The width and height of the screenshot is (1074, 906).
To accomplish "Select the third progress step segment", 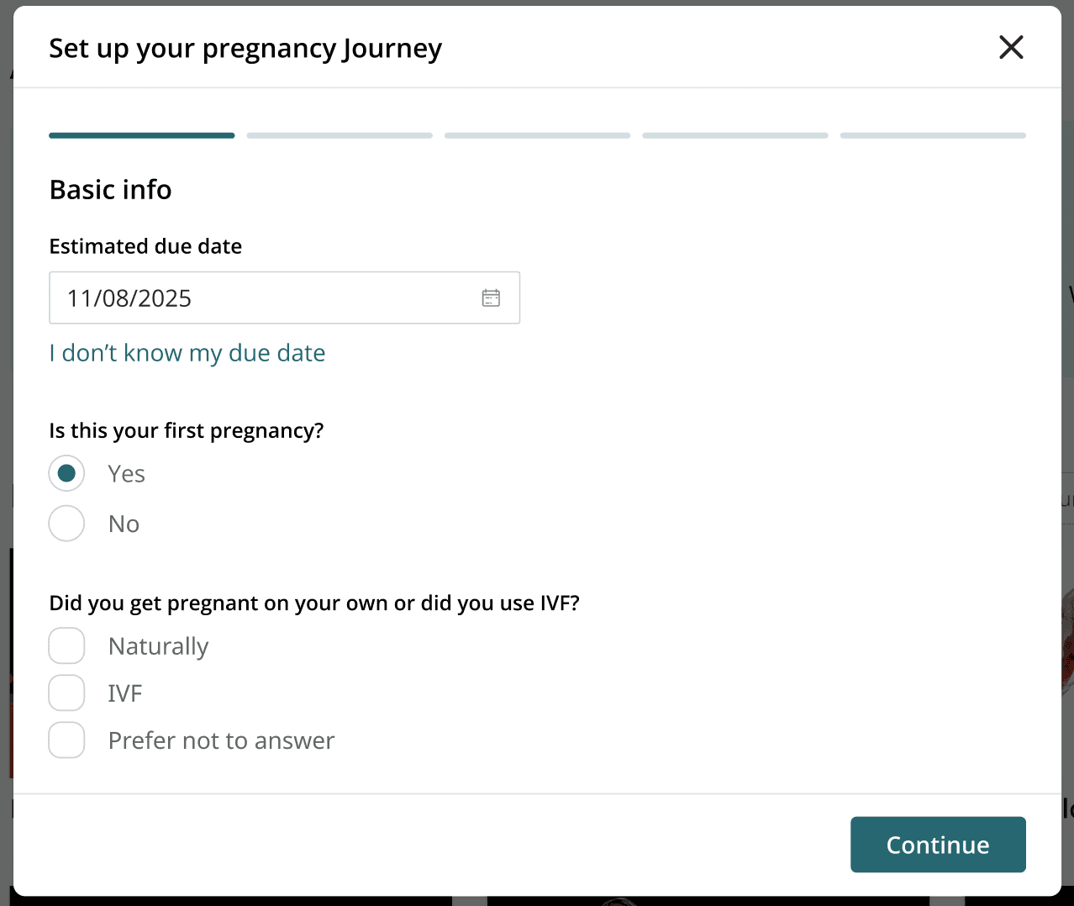I will click(x=538, y=135).
